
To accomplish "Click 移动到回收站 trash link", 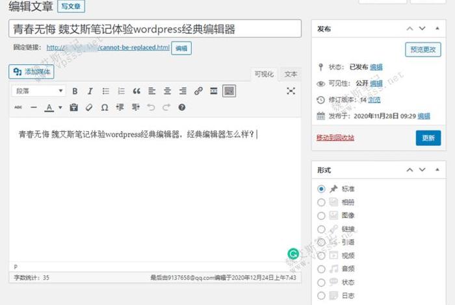I will point(335,138).
